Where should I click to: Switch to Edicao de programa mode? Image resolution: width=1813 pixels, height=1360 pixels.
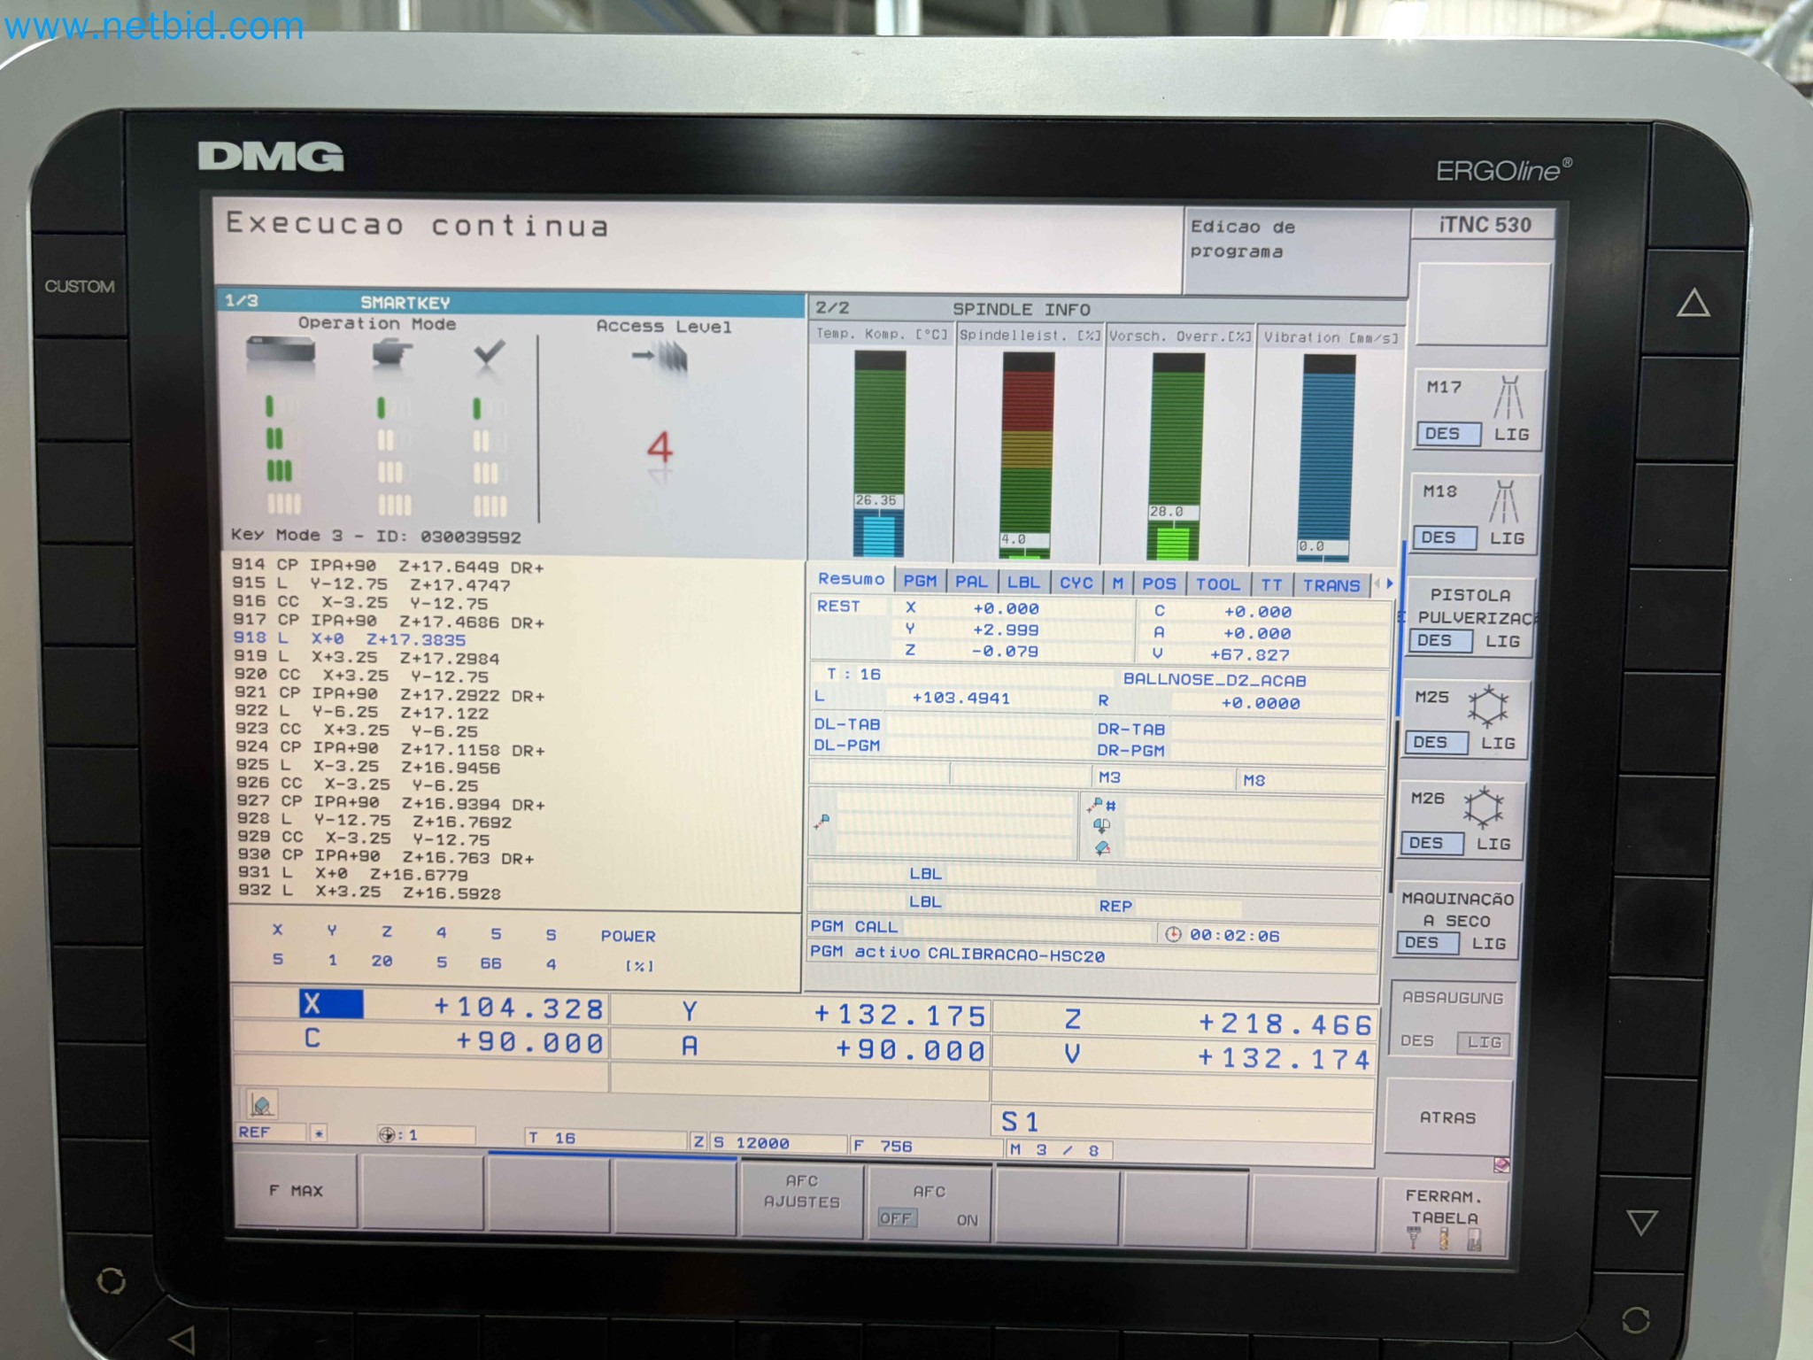pos(1296,251)
